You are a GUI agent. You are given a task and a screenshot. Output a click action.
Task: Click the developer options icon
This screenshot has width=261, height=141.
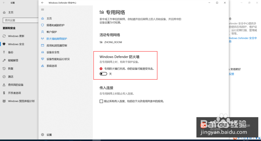tap(4, 93)
